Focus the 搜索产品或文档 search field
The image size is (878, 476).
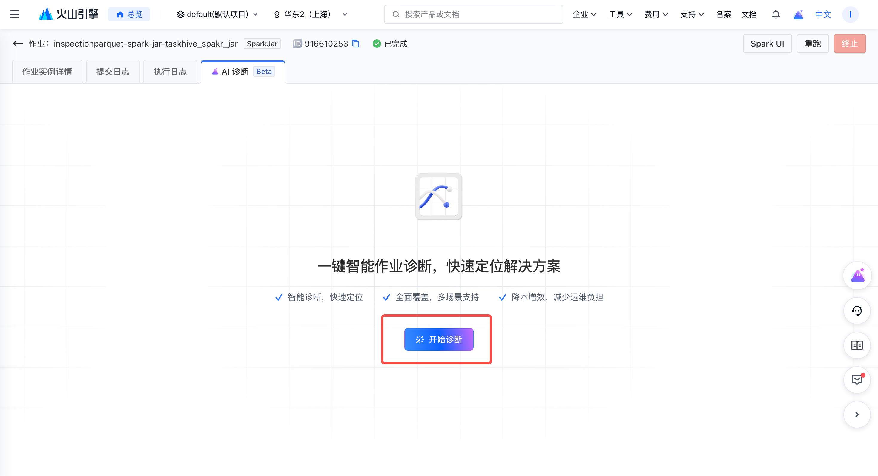click(473, 14)
